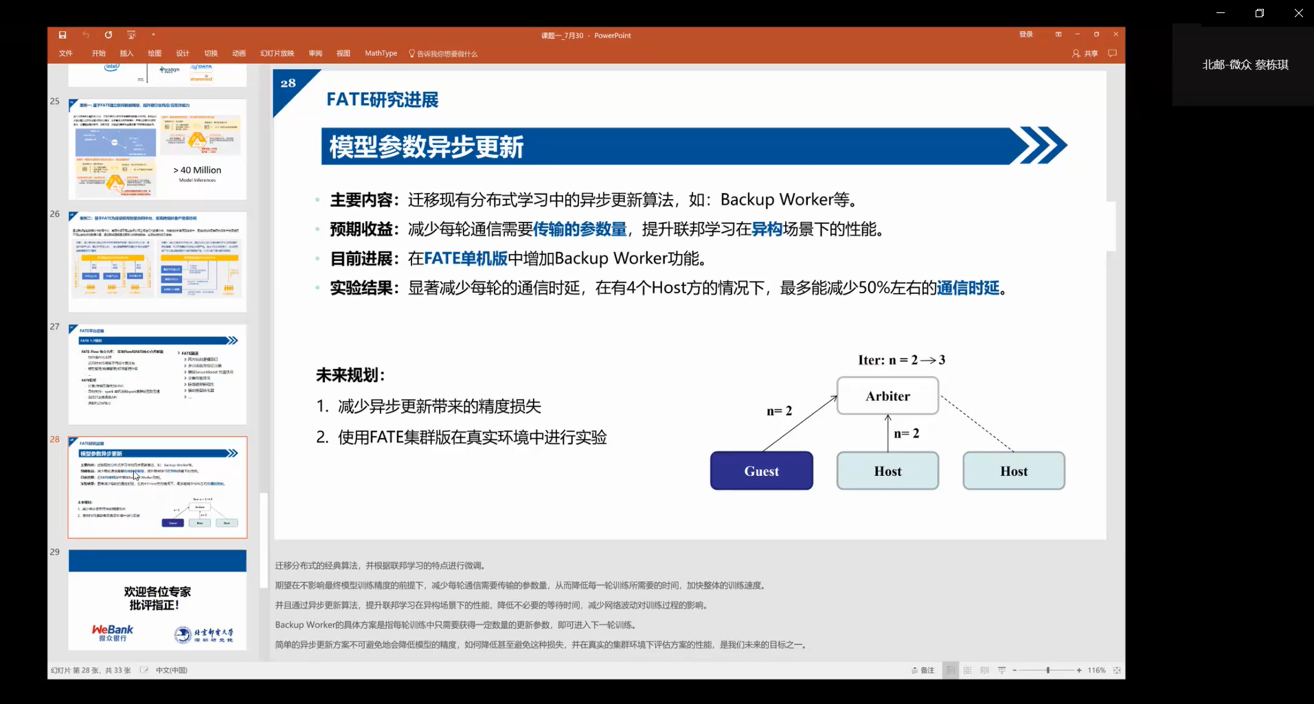This screenshot has height=704, width=1314.
Task: Select the middle Host box under Arbiter
Action: [887, 471]
